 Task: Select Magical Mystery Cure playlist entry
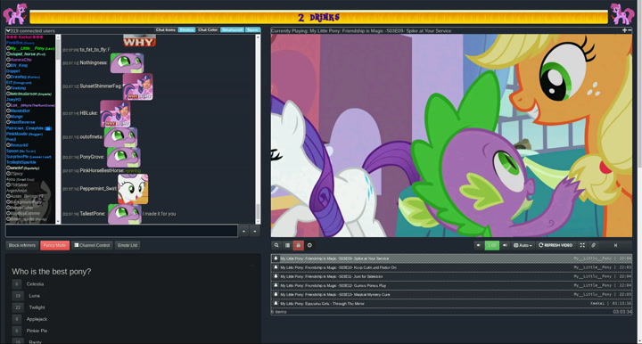click(451, 294)
